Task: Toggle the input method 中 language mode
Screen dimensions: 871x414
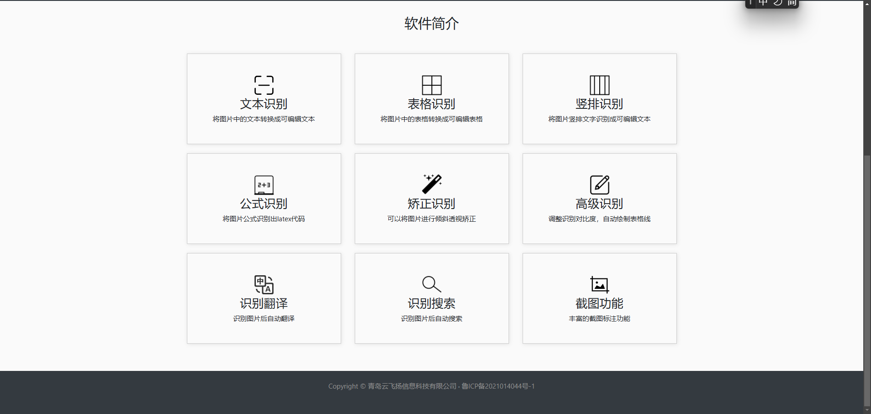Action: click(x=763, y=3)
